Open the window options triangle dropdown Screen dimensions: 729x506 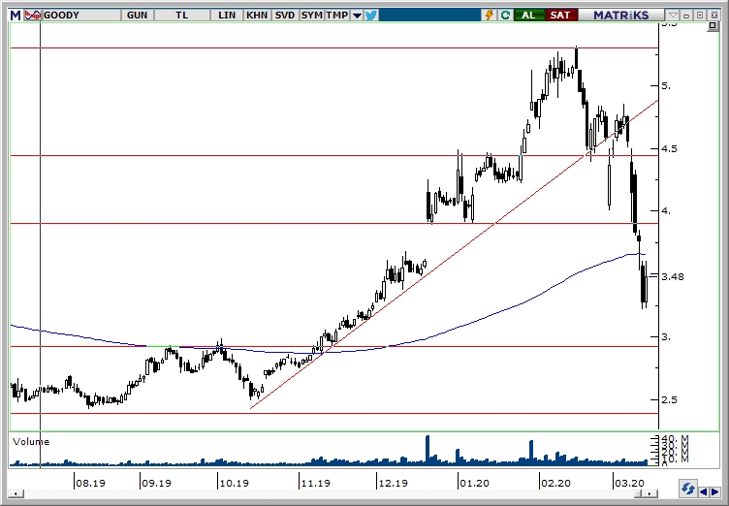(x=673, y=15)
